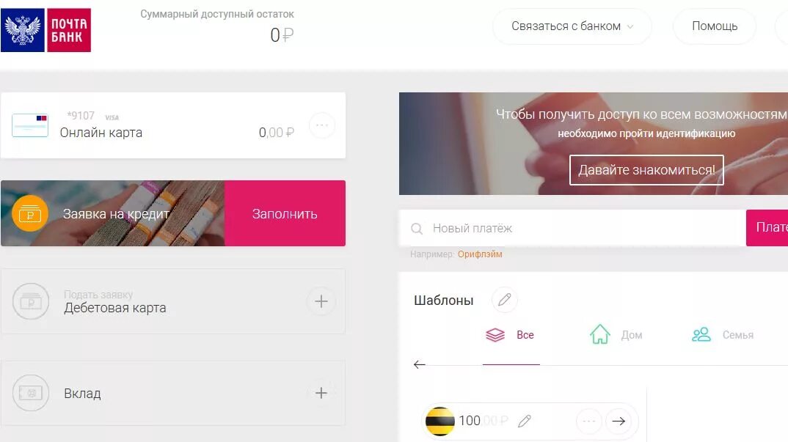Click the Орифлэйм example link
The width and height of the screenshot is (788, 442).
coord(480,254)
